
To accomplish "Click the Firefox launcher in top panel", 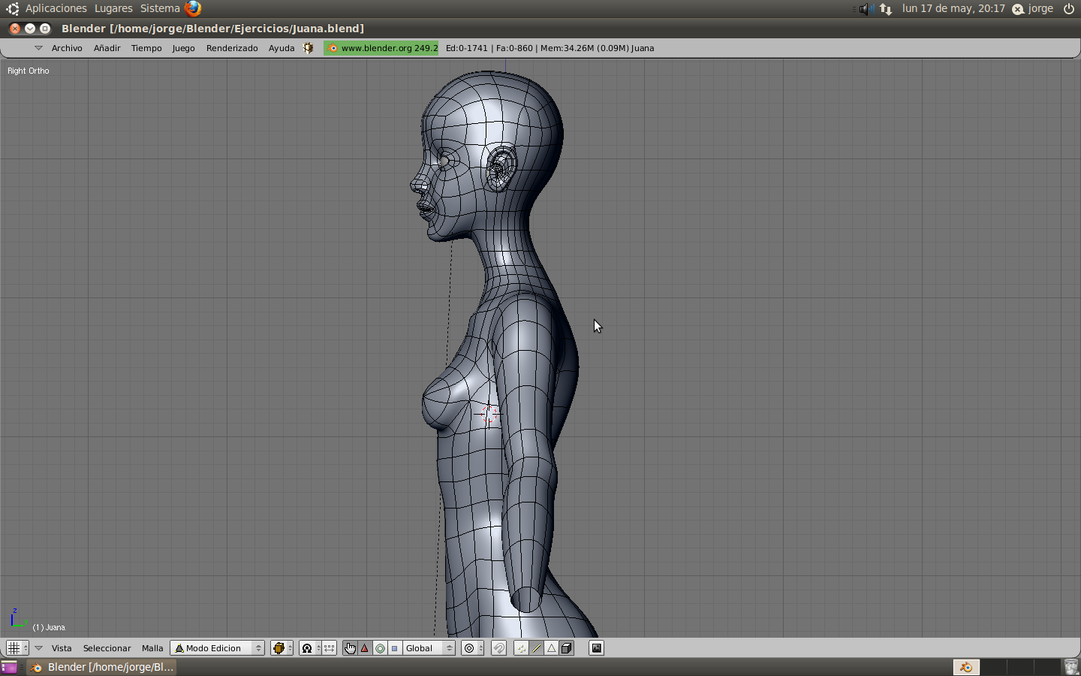I will point(193,9).
